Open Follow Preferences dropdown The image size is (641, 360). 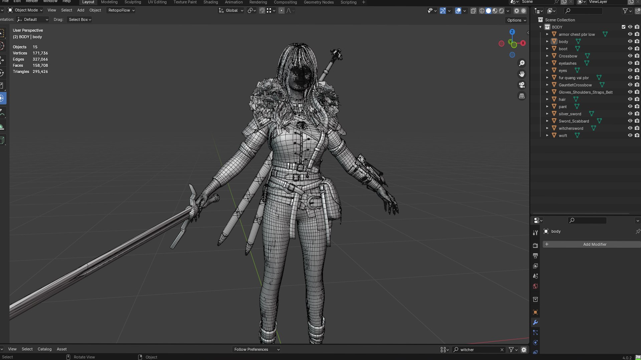(256, 350)
